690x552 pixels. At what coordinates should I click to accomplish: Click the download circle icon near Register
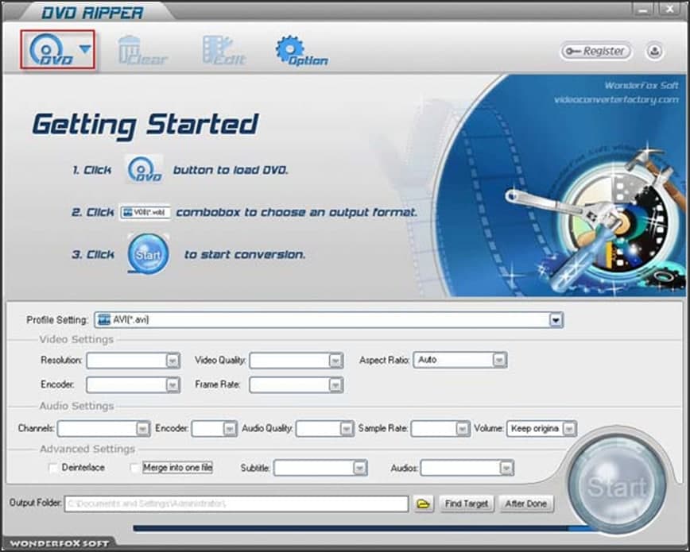(x=654, y=51)
